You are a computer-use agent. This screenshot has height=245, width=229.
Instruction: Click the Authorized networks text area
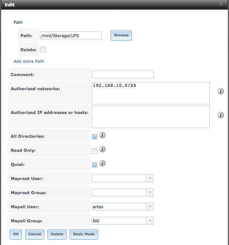click(x=151, y=93)
